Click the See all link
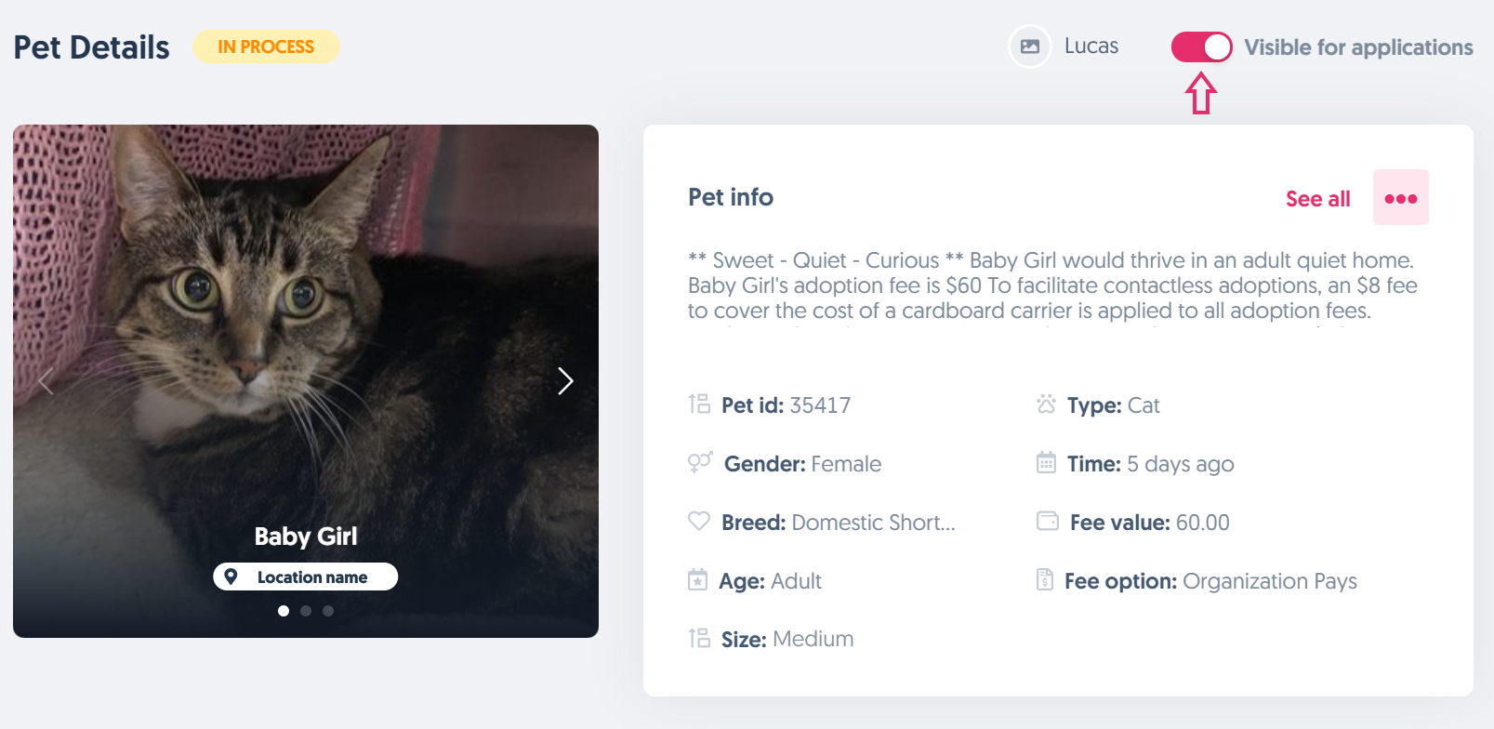 coord(1317,199)
